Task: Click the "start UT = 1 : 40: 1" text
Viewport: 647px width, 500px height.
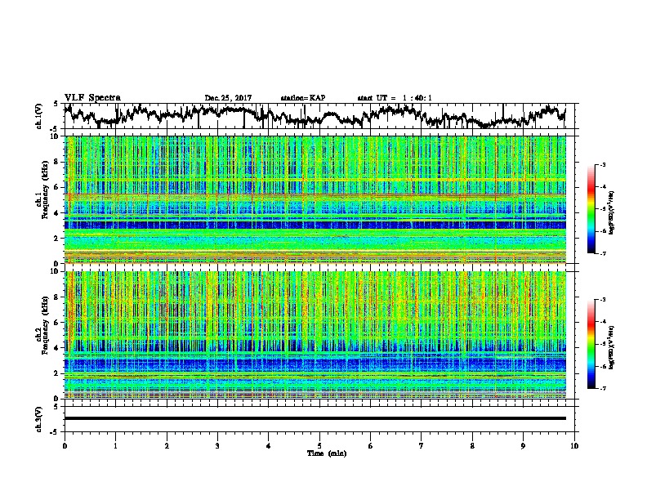Action: click(x=395, y=98)
